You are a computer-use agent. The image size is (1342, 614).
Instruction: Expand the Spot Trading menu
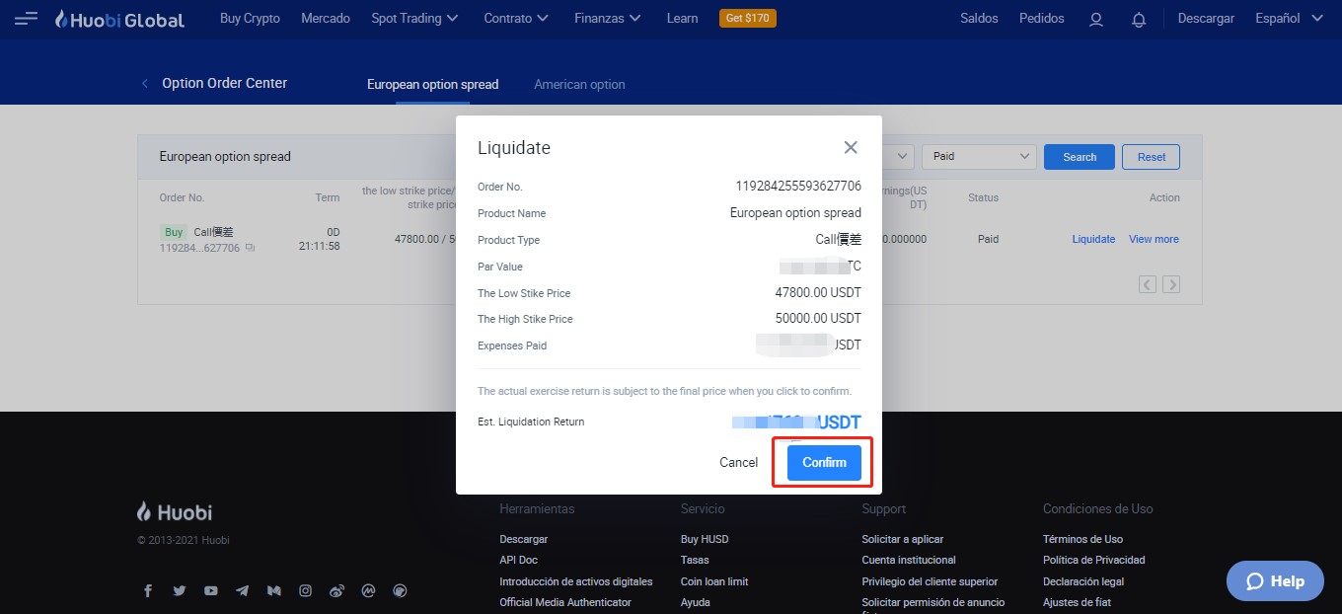point(414,19)
